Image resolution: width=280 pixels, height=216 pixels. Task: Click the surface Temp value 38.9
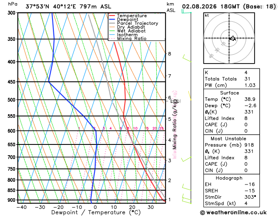pyautogui.click(x=250, y=99)
